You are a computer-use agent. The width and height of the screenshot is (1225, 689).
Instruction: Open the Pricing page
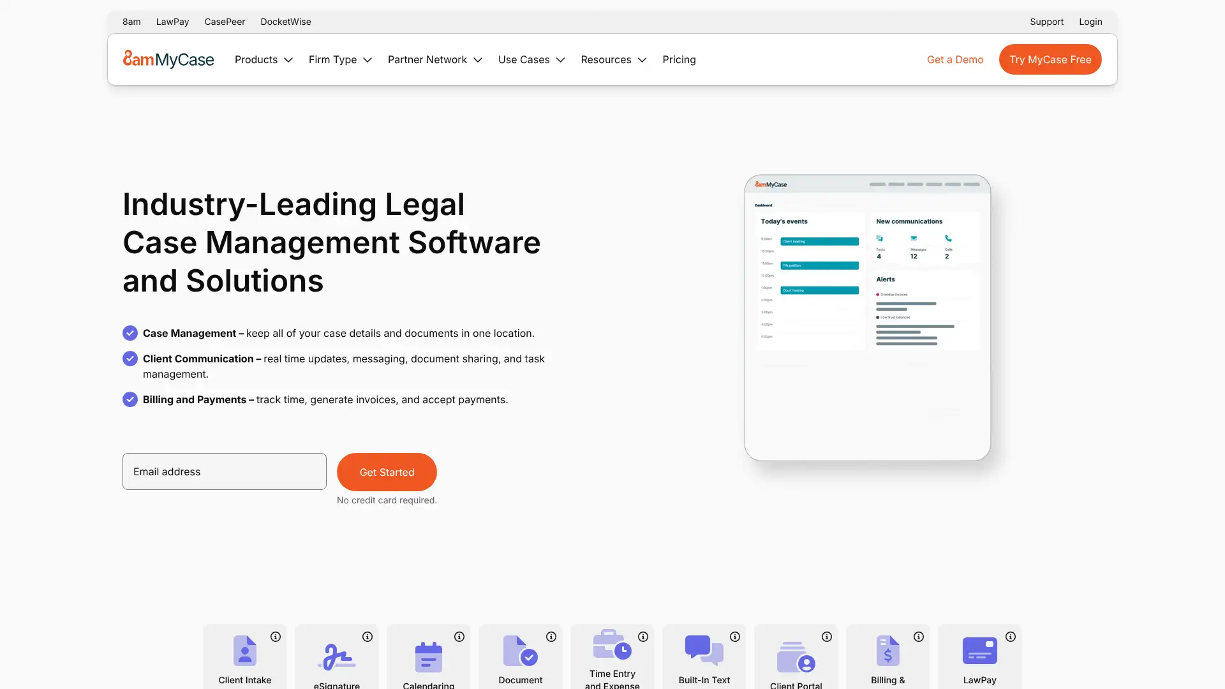tap(679, 59)
